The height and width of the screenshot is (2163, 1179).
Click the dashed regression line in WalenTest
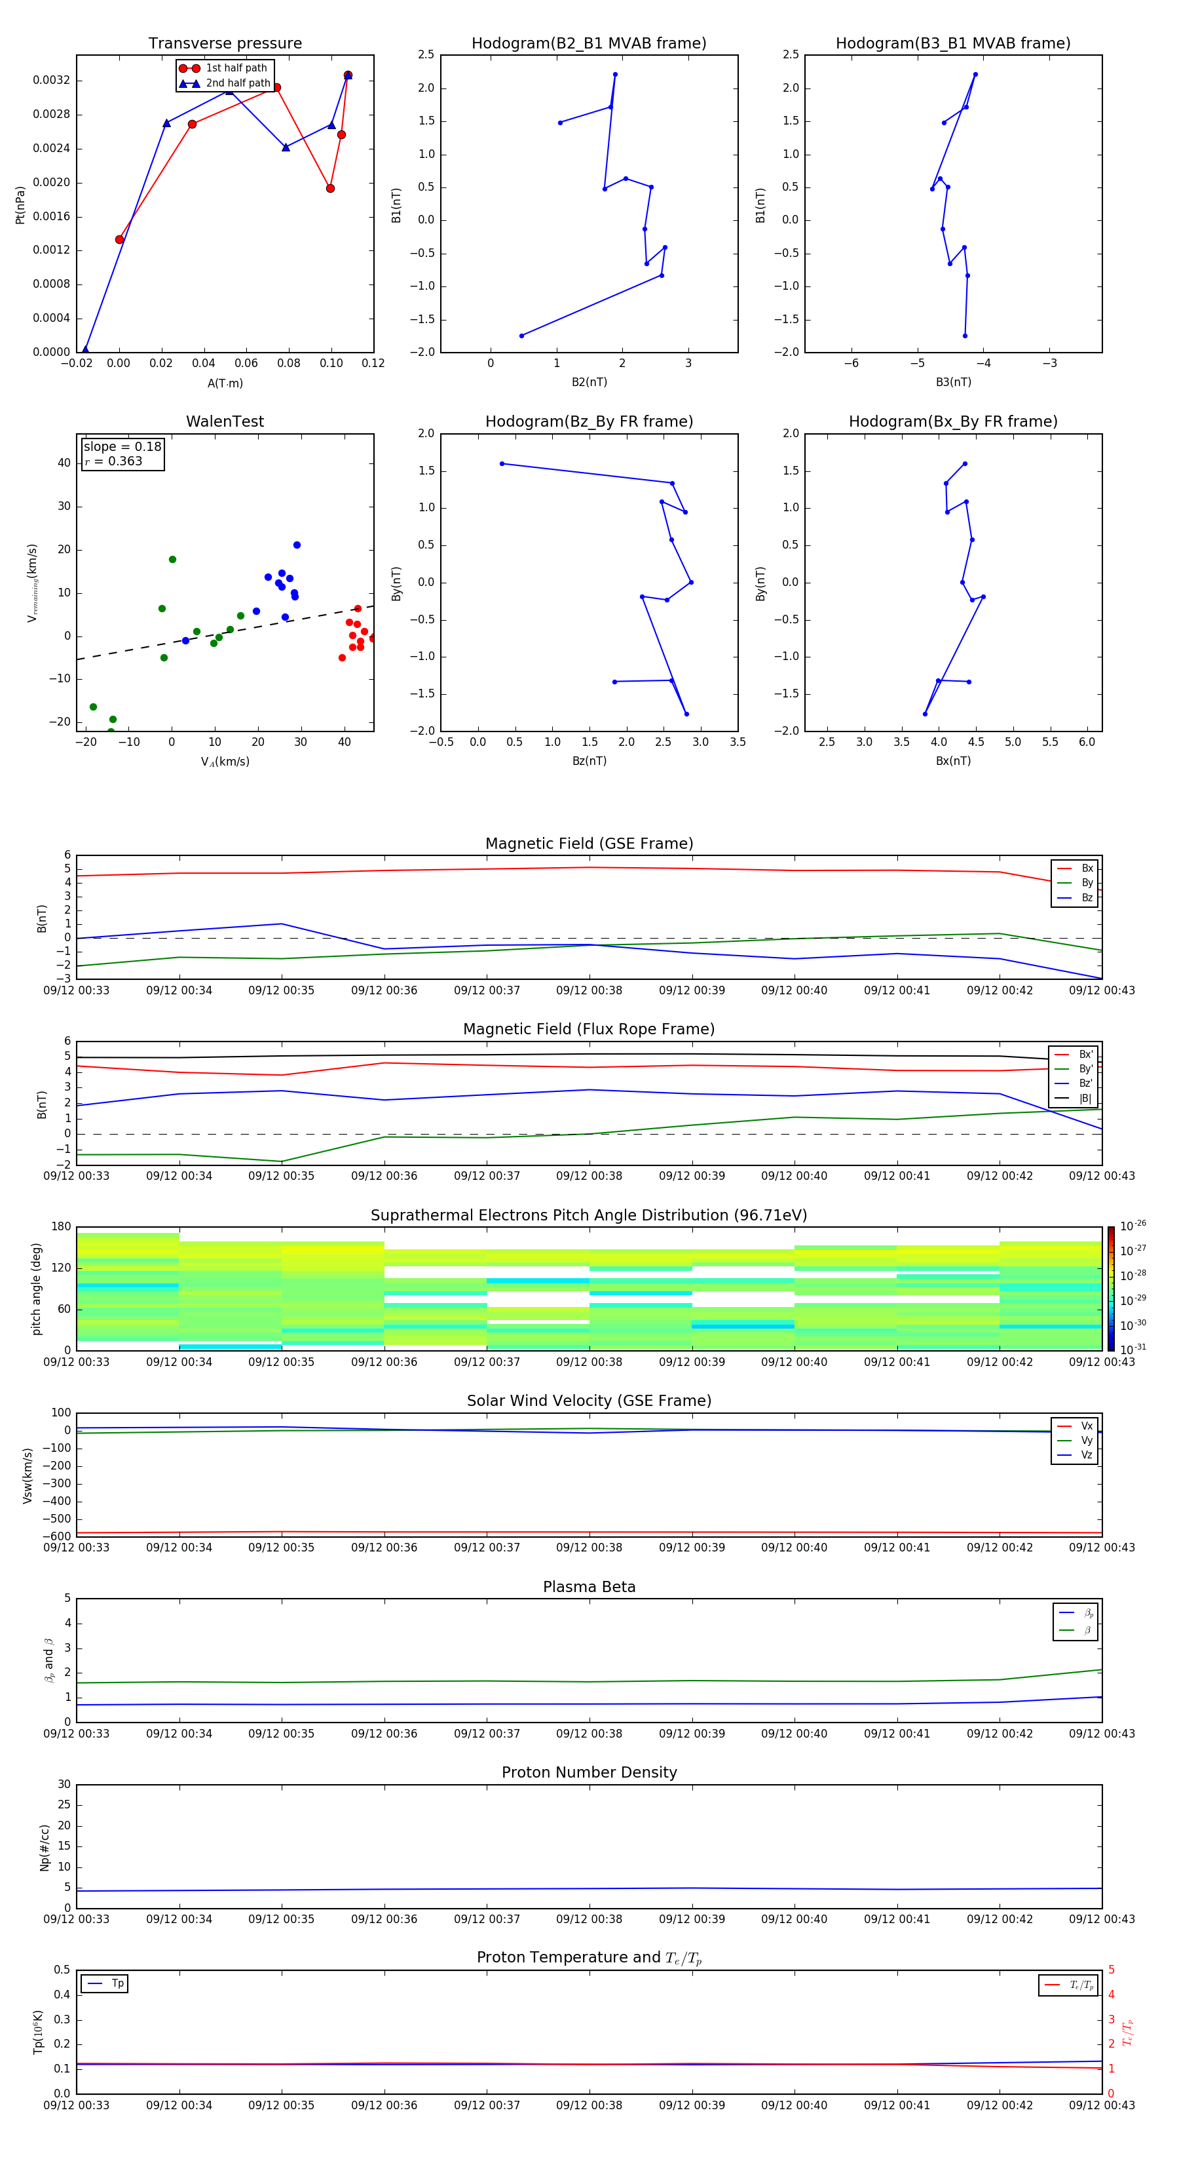tap(225, 633)
